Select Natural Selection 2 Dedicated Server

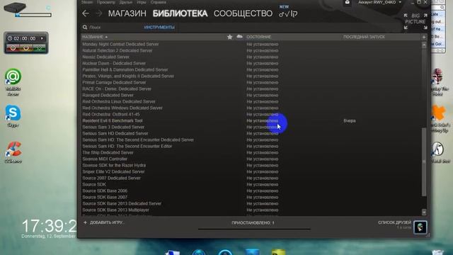117,50
